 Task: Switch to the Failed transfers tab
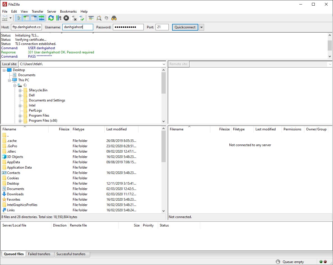click(39, 254)
